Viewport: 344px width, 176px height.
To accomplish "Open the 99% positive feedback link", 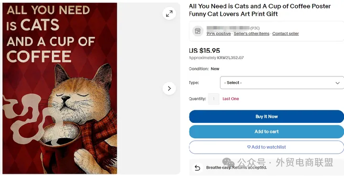I will [219, 34].
